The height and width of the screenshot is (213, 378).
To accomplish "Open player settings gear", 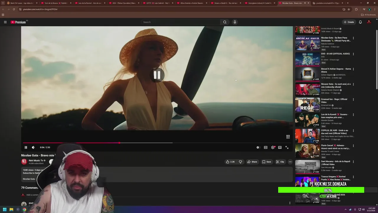I will 273,147.
